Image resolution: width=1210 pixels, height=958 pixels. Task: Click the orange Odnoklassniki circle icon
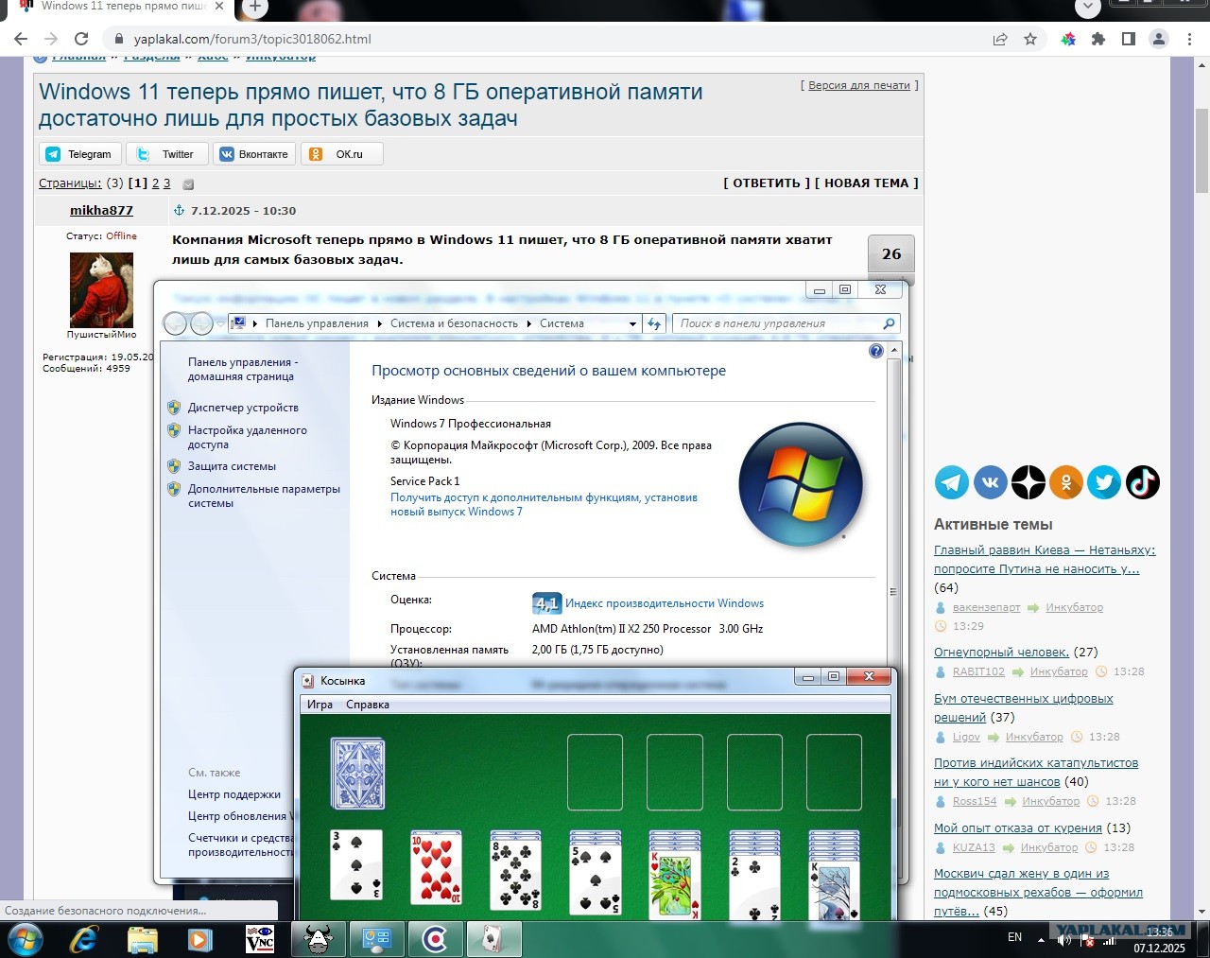click(x=1066, y=482)
